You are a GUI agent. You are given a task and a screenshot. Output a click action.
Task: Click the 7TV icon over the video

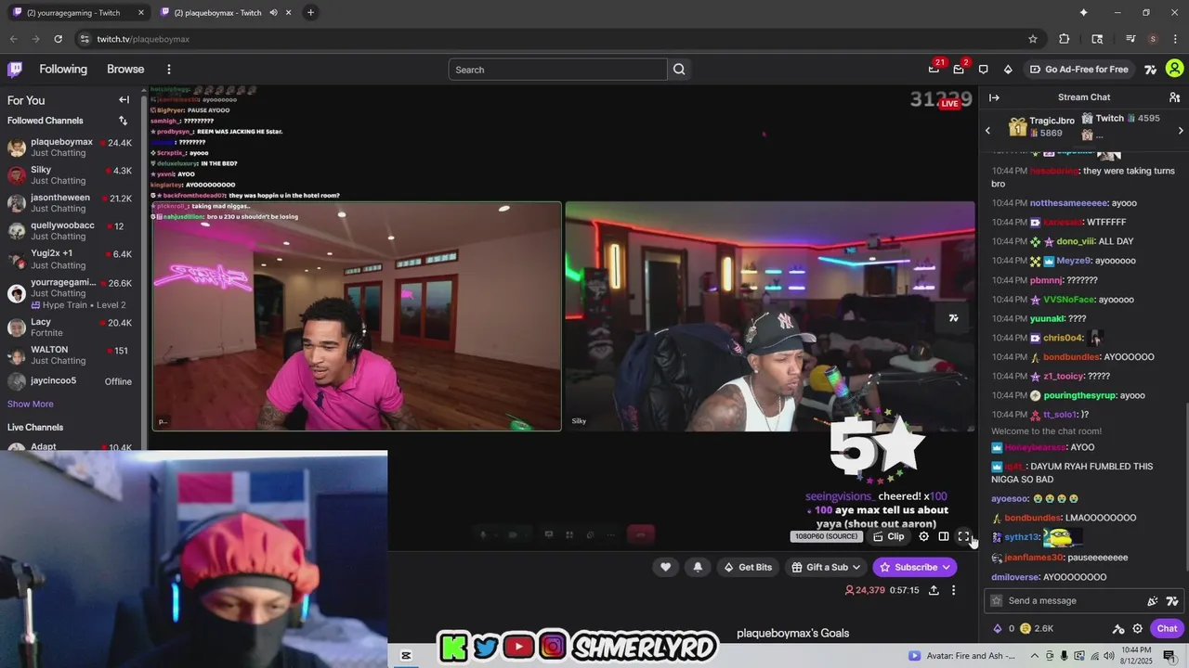point(953,318)
